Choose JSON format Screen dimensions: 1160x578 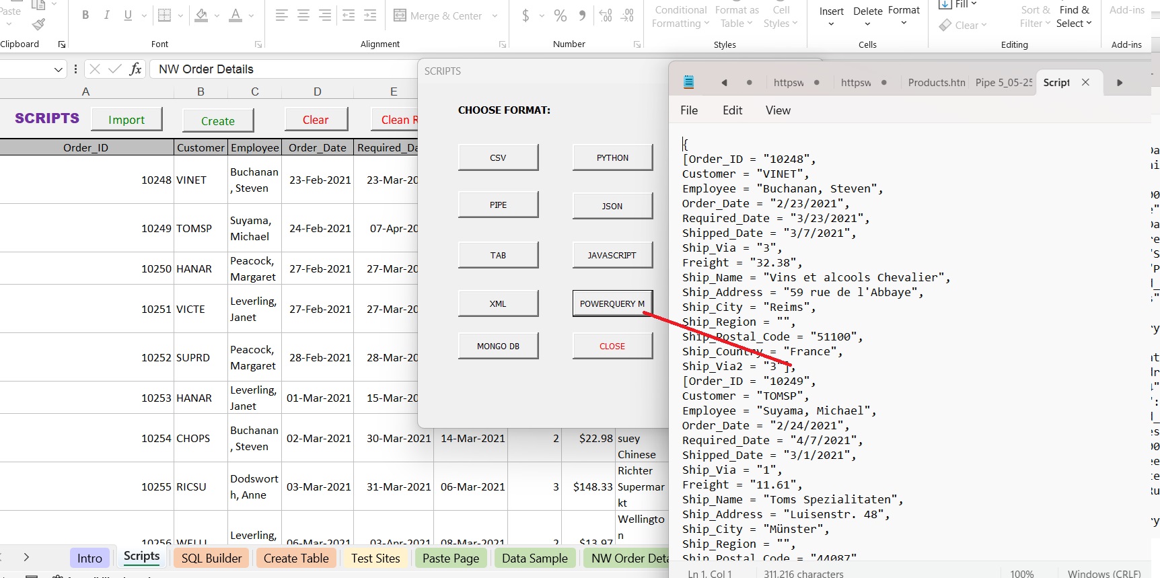coord(612,206)
